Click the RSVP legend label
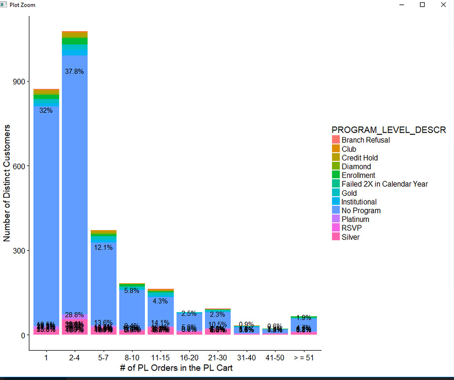Screen dimensions: 454x380 [x=352, y=228]
